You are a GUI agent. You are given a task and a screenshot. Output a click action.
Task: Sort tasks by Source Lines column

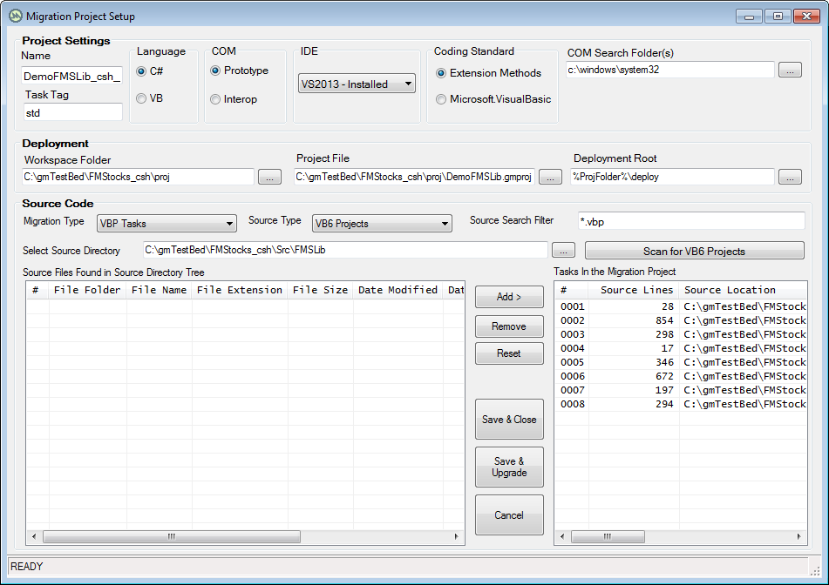(636, 290)
